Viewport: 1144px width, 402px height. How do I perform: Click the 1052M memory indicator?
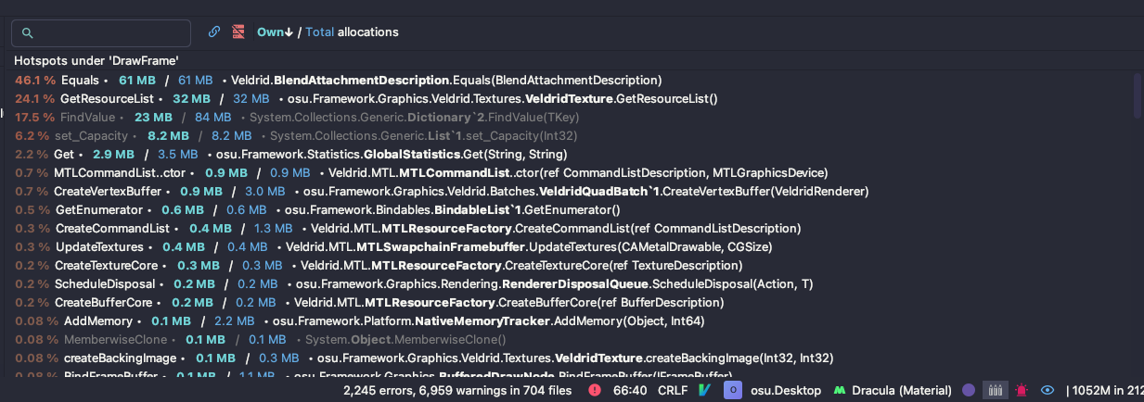tap(1104, 391)
